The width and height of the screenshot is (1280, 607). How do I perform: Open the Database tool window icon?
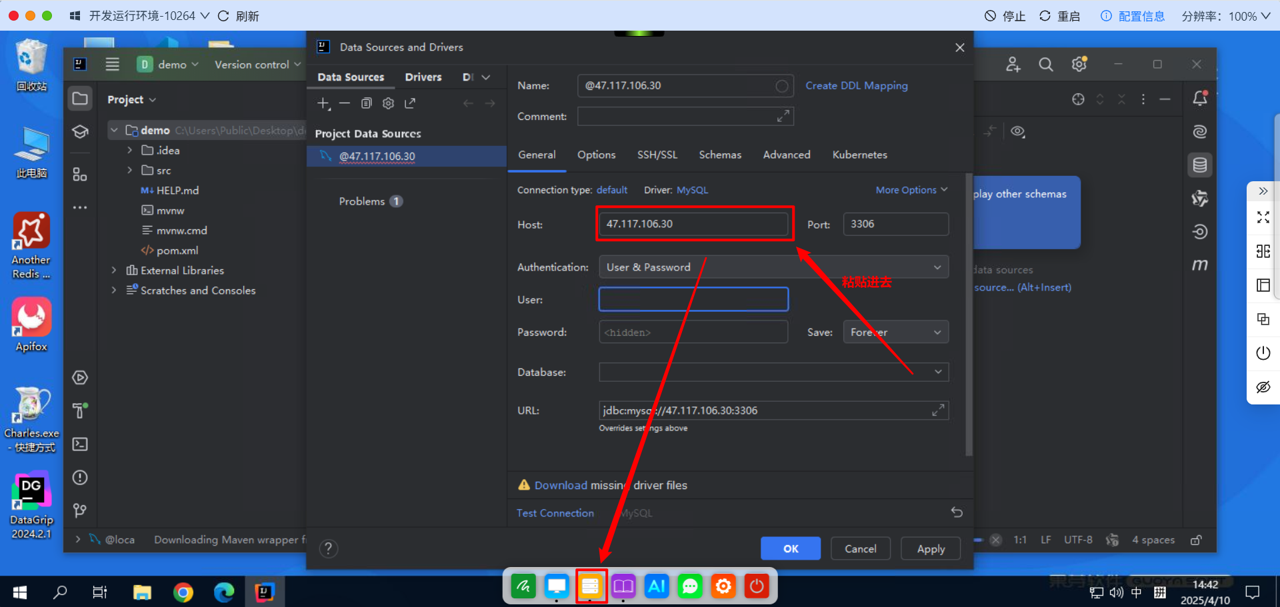1200,165
